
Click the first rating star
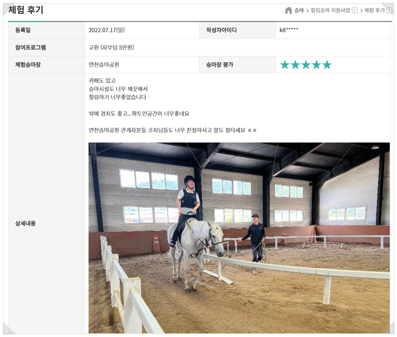[285, 65]
